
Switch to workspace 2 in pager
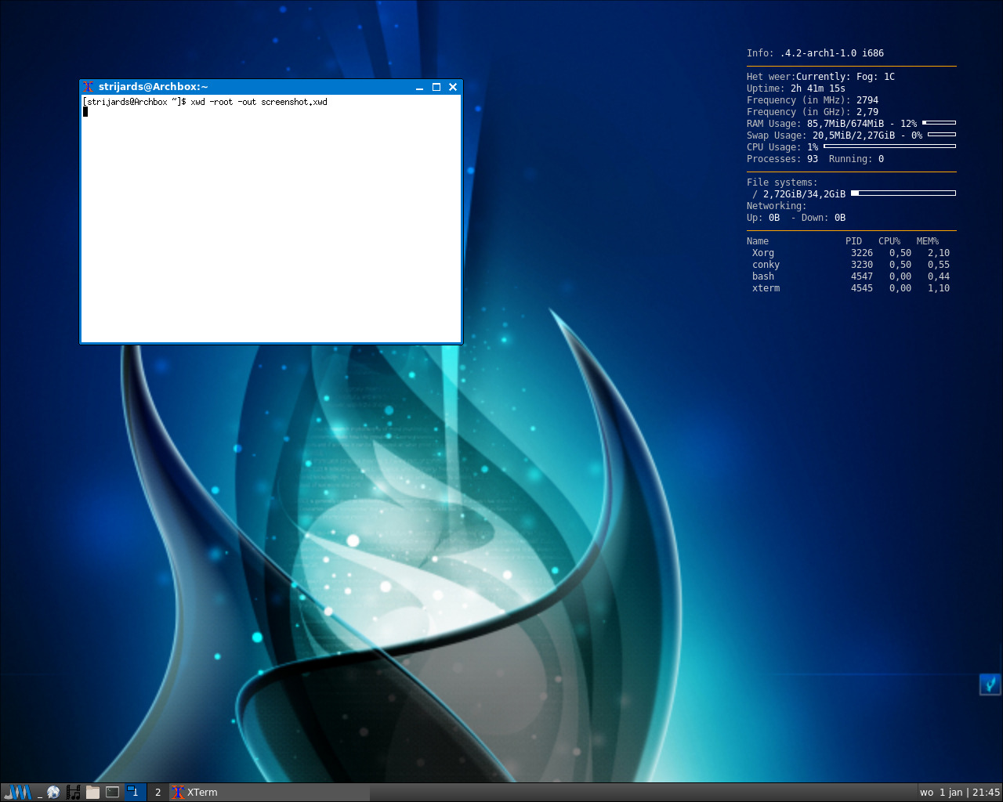point(158,792)
